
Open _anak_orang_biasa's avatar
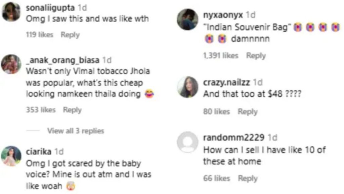(x=11, y=64)
